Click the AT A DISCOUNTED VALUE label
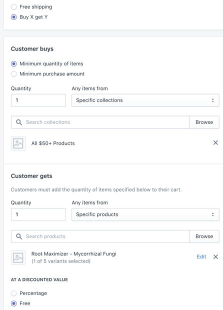This screenshot has width=223, height=310. 39,279
